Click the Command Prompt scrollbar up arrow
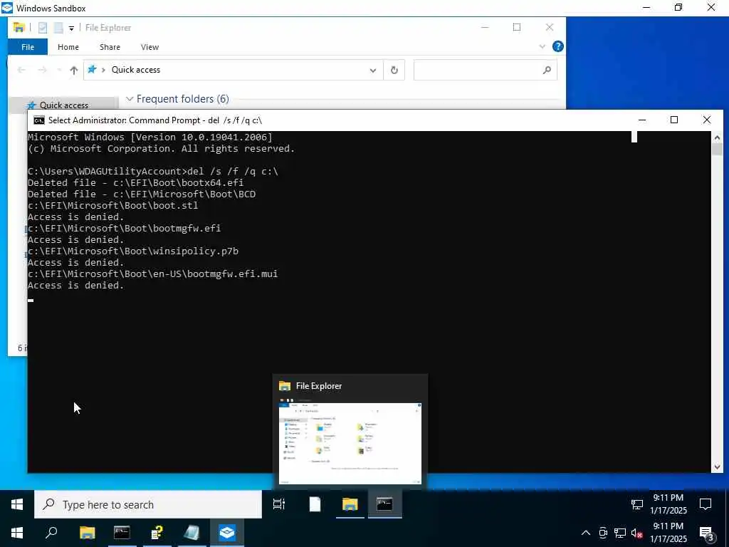729x547 pixels. tap(717, 136)
